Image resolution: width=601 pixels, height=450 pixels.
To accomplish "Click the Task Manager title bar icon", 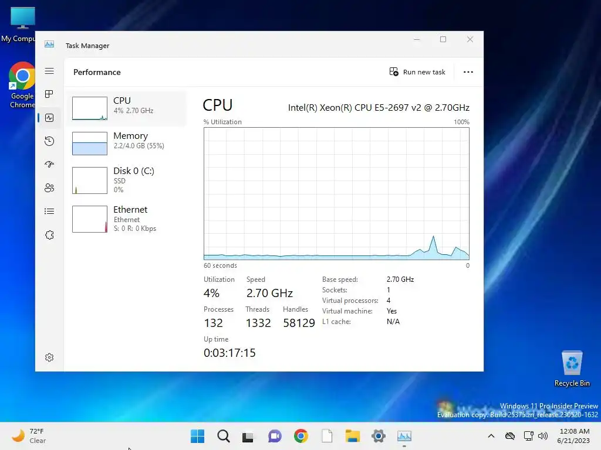I will tap(49, 45).
